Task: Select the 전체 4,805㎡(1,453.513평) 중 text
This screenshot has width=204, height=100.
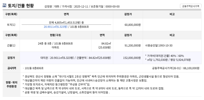Action: [66, 22]
